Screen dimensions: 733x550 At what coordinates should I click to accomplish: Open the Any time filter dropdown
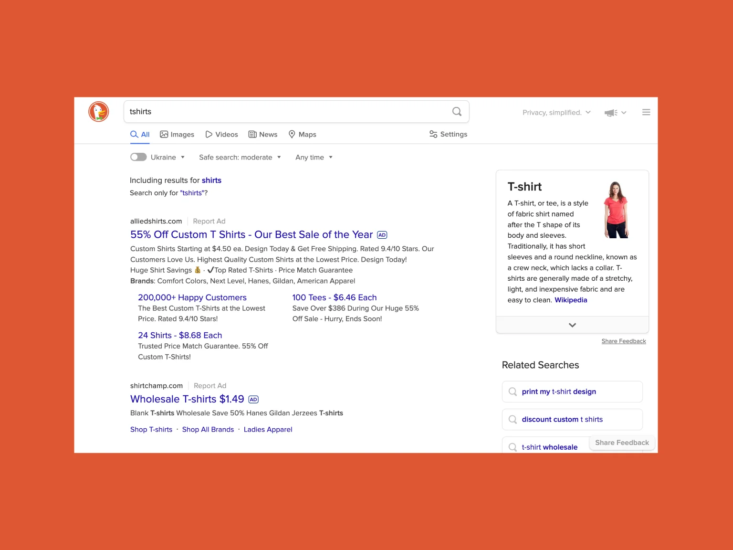coord(314,157)
